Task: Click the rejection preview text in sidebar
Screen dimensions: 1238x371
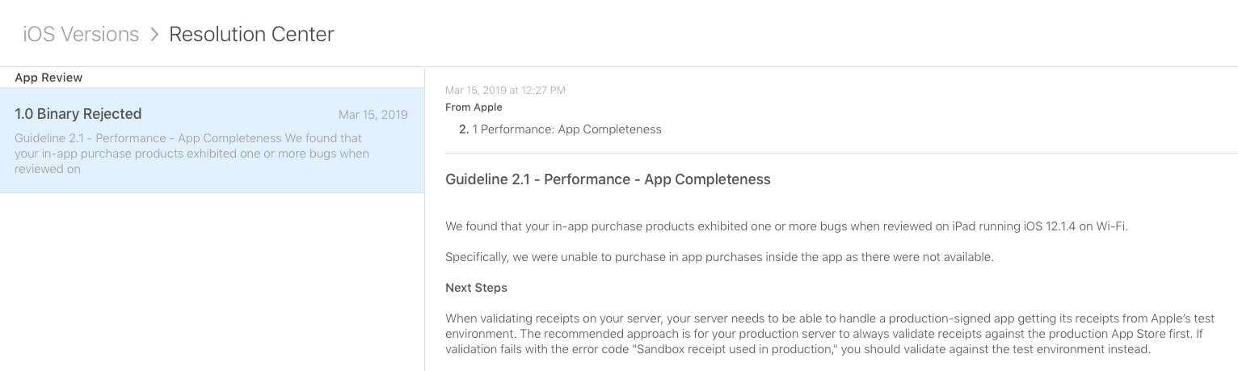Action: (x=192, y=154)
